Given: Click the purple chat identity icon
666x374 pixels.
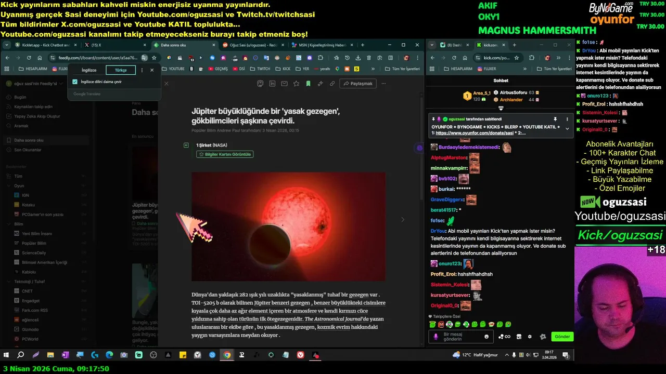Looking at the screenshot, I should pyautogui.click(x=436, y=337).
